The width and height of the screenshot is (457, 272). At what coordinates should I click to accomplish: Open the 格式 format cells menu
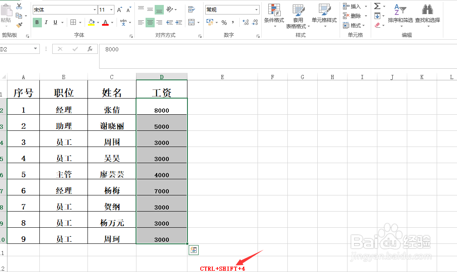(x=354, y=26)
